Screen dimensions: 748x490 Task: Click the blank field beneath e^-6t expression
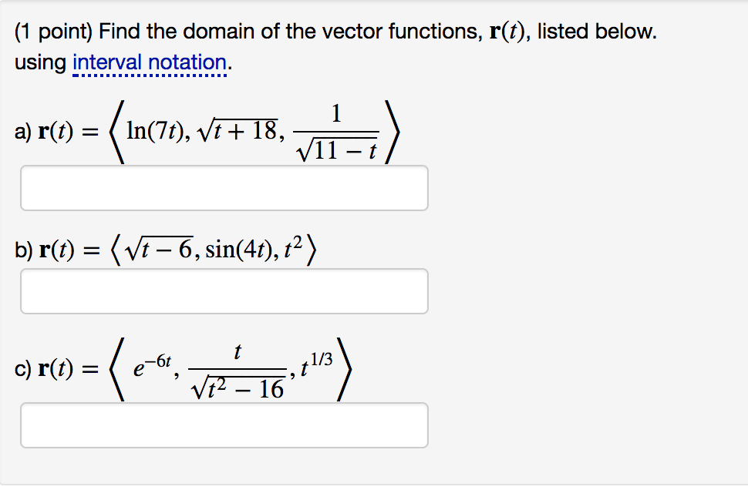[x=224, y=425]
